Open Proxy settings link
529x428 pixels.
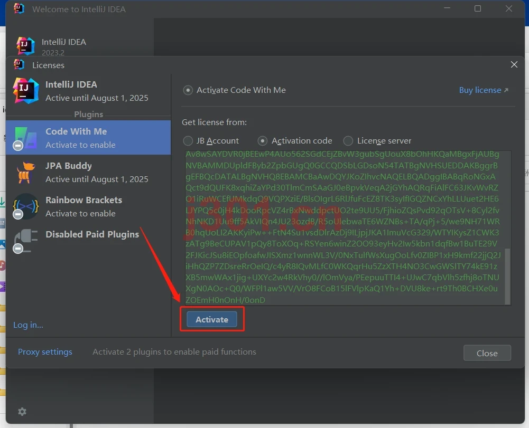click(45, 352)
